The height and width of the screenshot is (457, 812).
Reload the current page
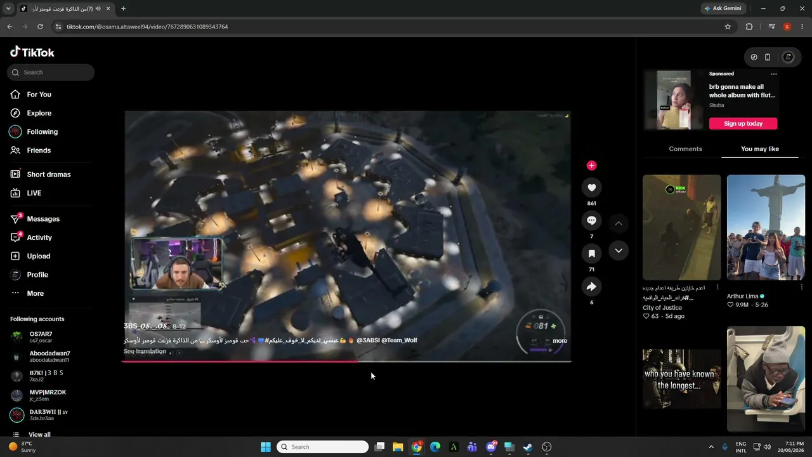[40, 27]
